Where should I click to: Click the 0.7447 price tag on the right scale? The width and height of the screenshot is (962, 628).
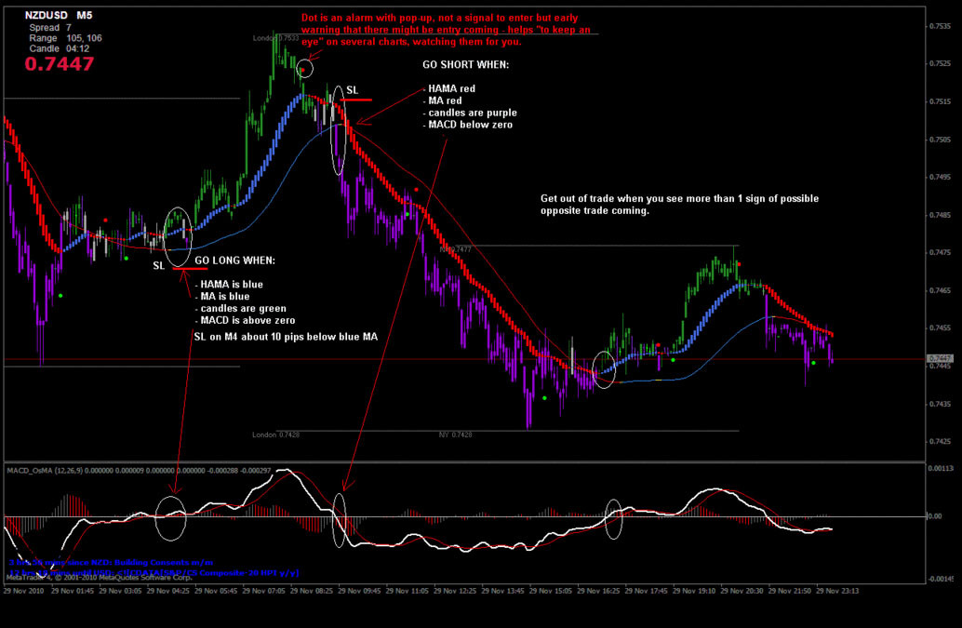click(x=942, y=356)
